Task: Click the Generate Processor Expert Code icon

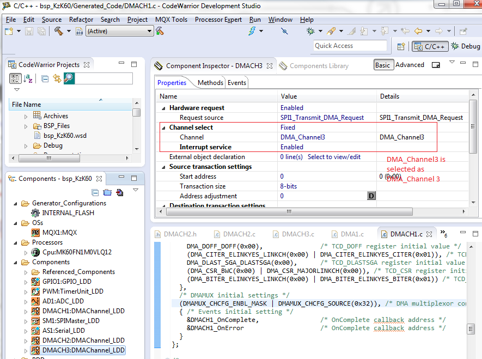Action: pyautogui.click(x=119, y=192)
